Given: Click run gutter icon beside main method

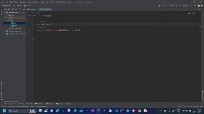Looking at the screenshot, I should coord(29,30).
